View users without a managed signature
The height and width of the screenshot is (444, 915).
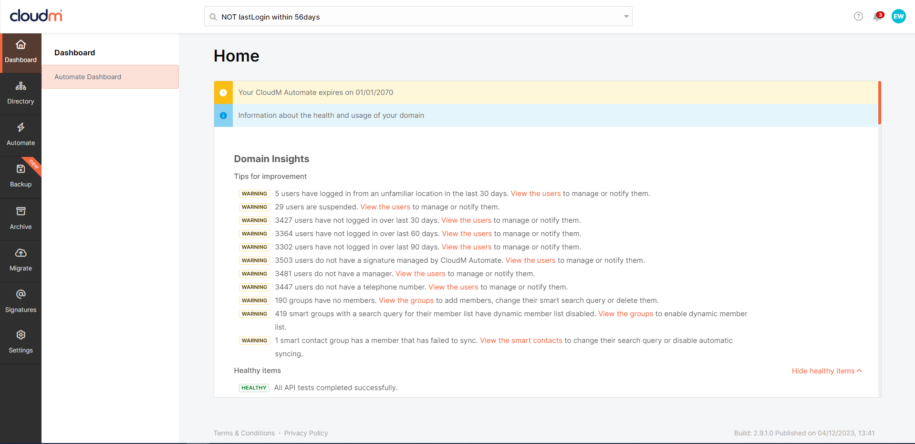(x=530, y=260)
